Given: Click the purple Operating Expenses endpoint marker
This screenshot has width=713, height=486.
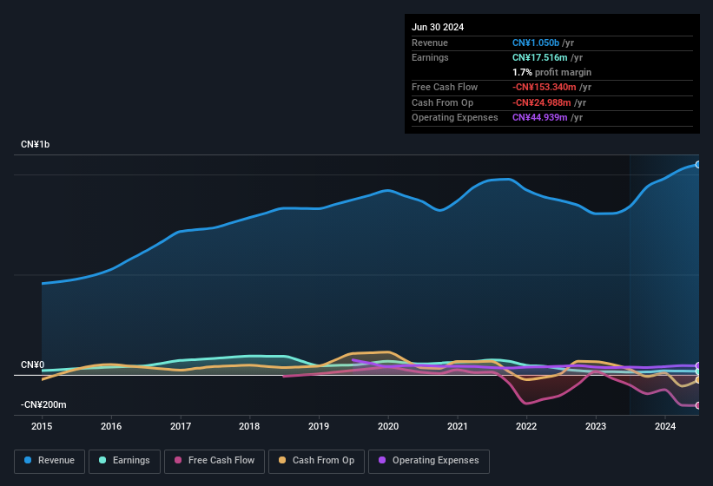Looking at the screenshot, I should 697,365.
